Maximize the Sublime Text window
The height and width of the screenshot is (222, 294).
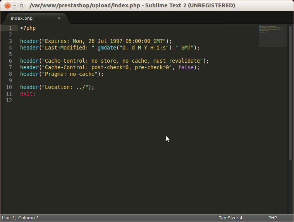pos(21,6)
